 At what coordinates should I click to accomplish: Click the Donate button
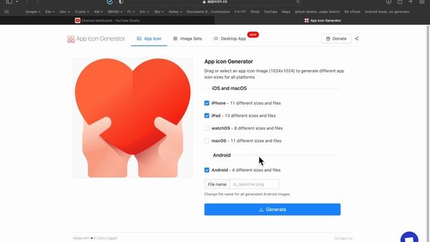click(336, 39)
